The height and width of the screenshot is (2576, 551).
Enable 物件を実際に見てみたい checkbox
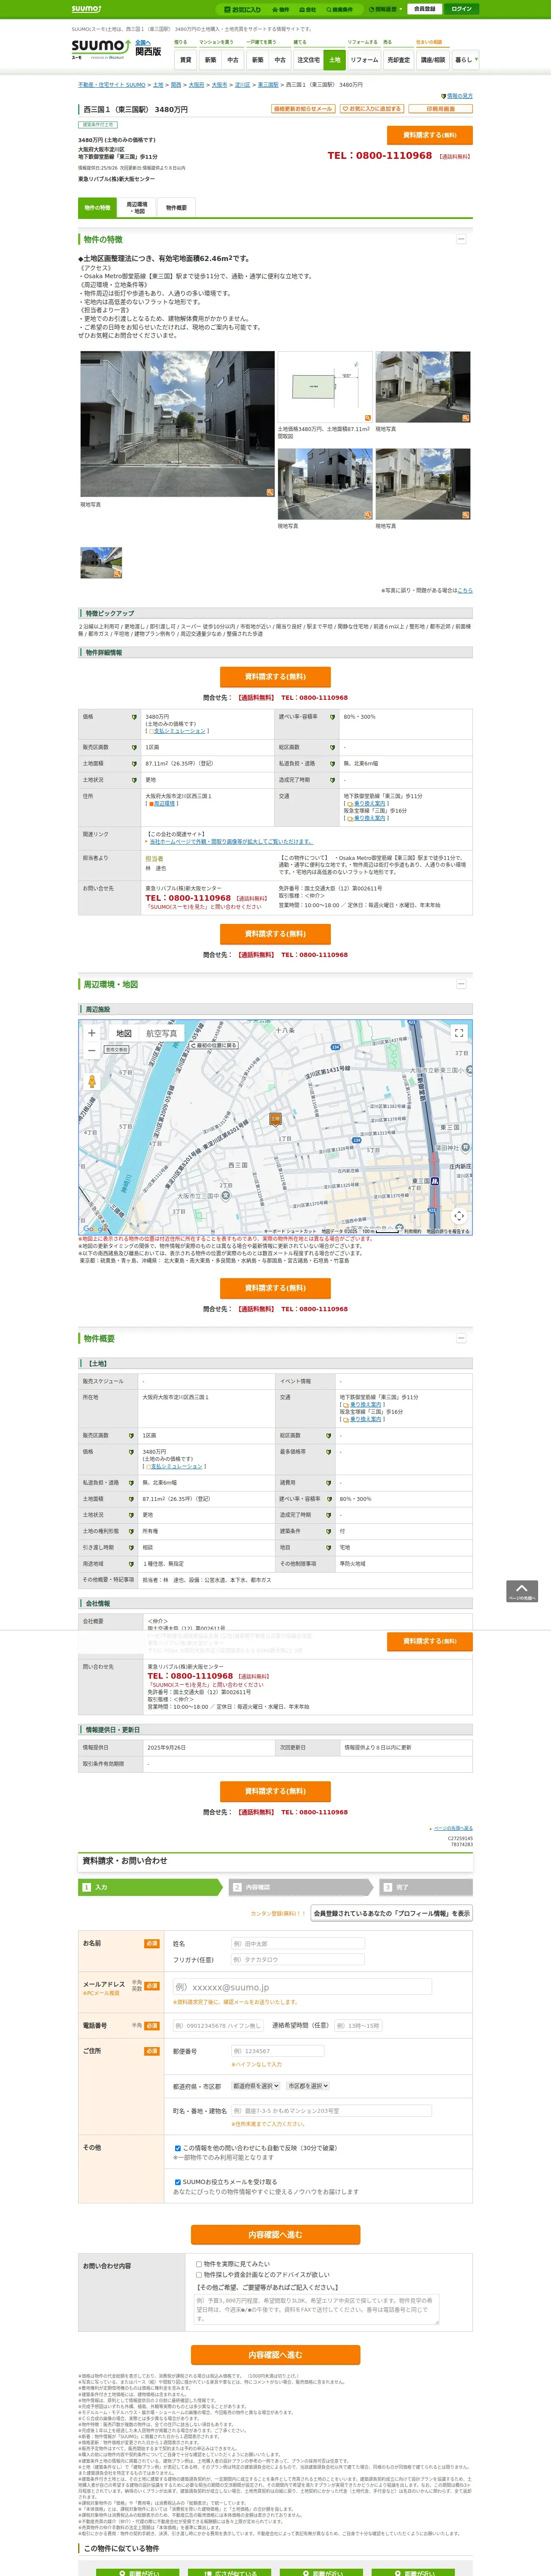[199, 2264]
